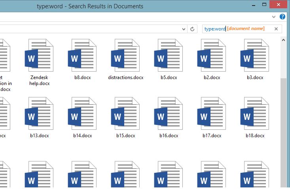Select the b5.docx file icon
This screenshot has height=189, width=290.
168,55
